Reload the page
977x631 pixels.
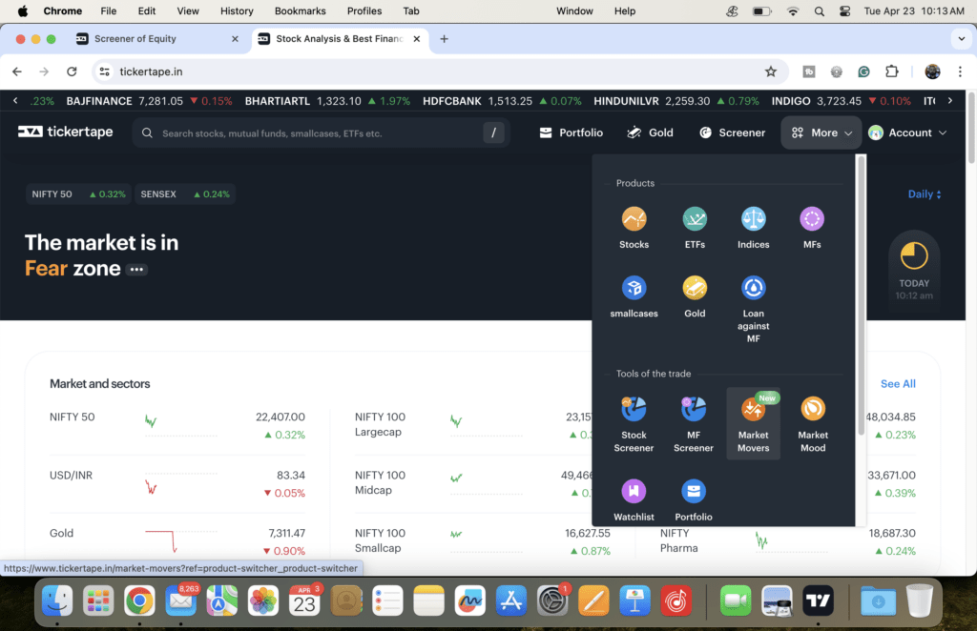click(72, 71)
